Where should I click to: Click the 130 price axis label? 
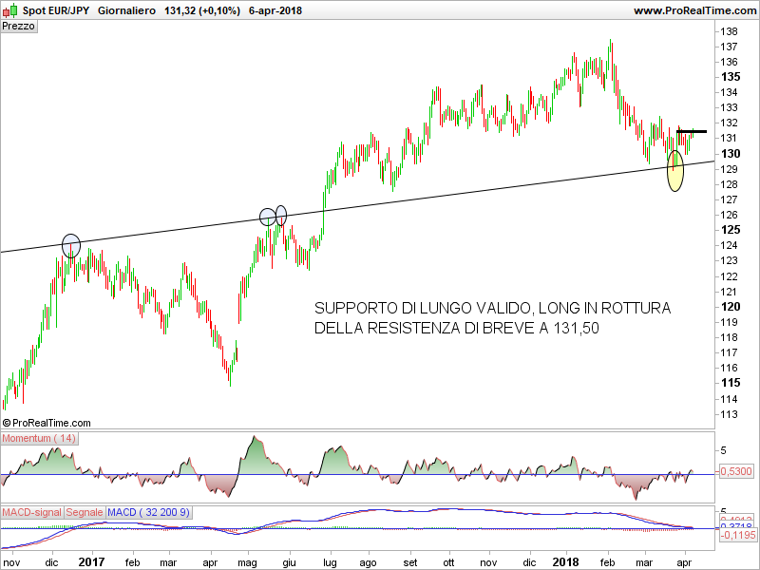pyautogui.click(x=731, y=154)
